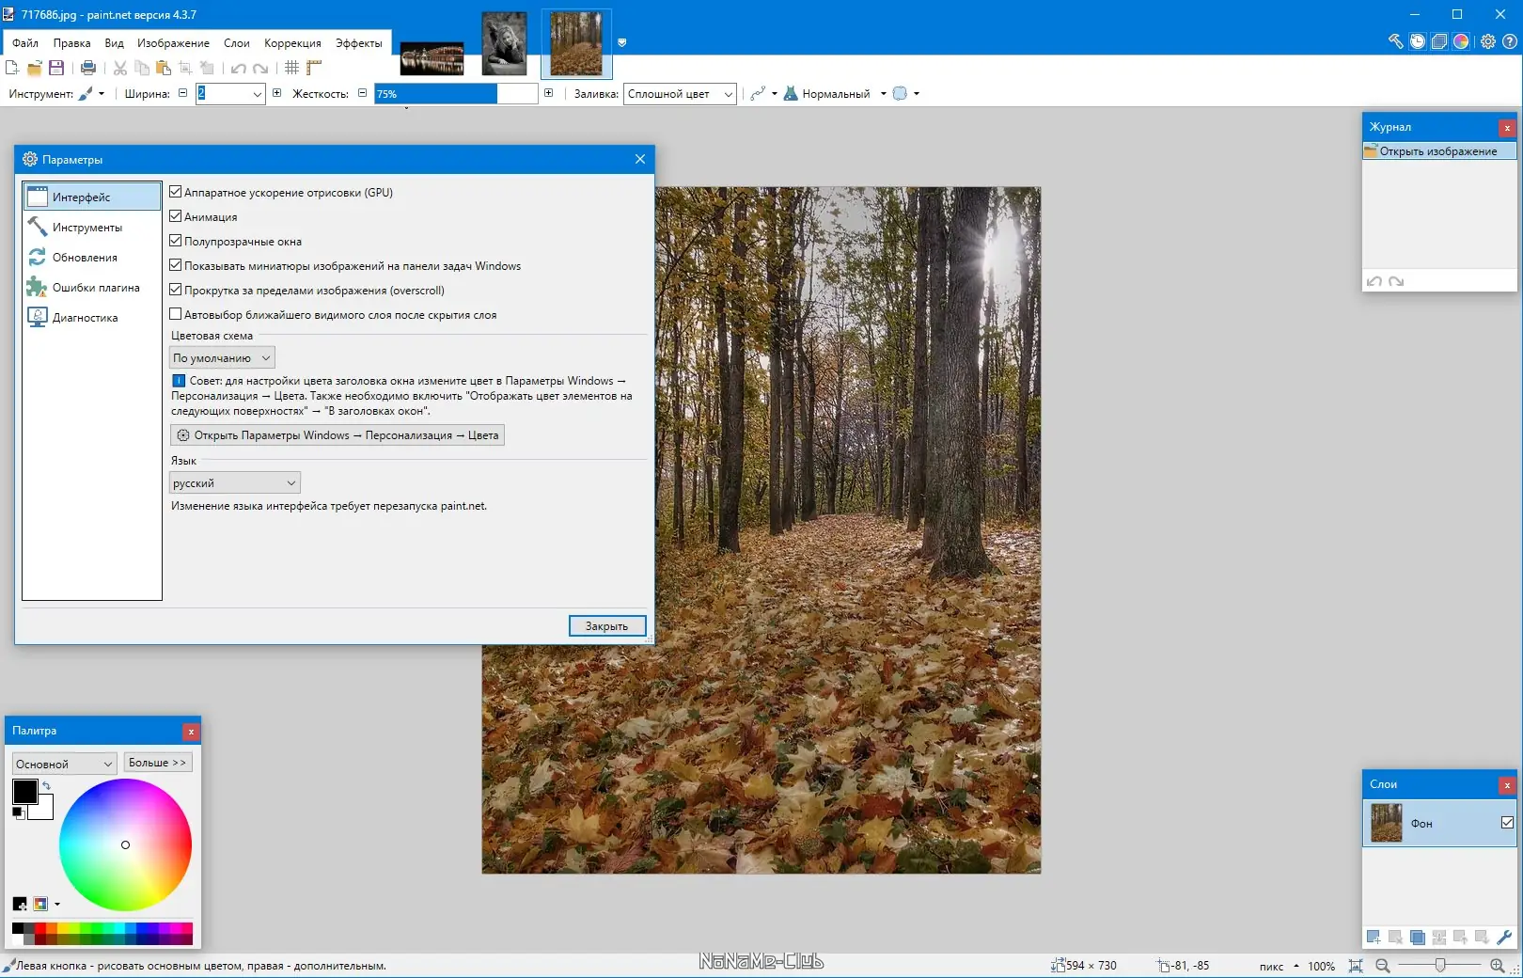
Task: Open the Изображение menu
Action: pos(173,43)
